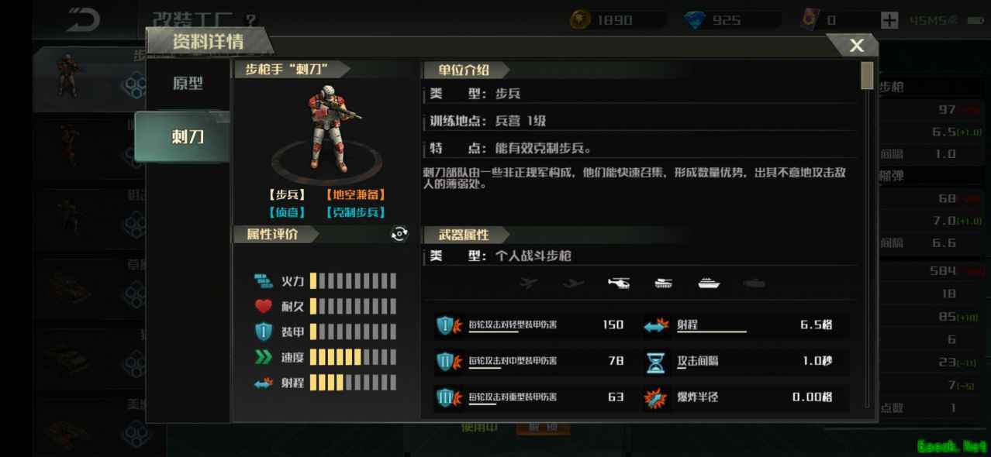The height and width of the screenshot is (457, 991).
Task: Toggle the attribute rating swap icon
Action: (x=399, y=234)
